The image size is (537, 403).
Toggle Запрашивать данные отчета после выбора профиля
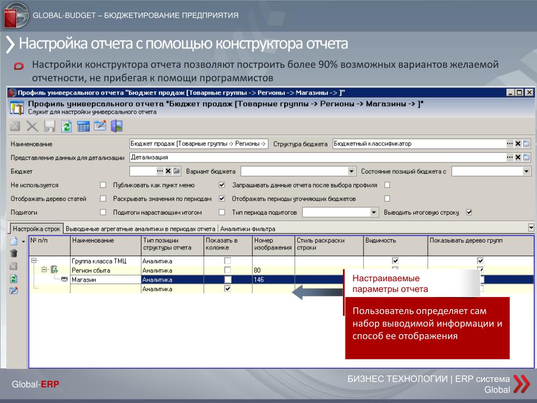pos(387,185)
